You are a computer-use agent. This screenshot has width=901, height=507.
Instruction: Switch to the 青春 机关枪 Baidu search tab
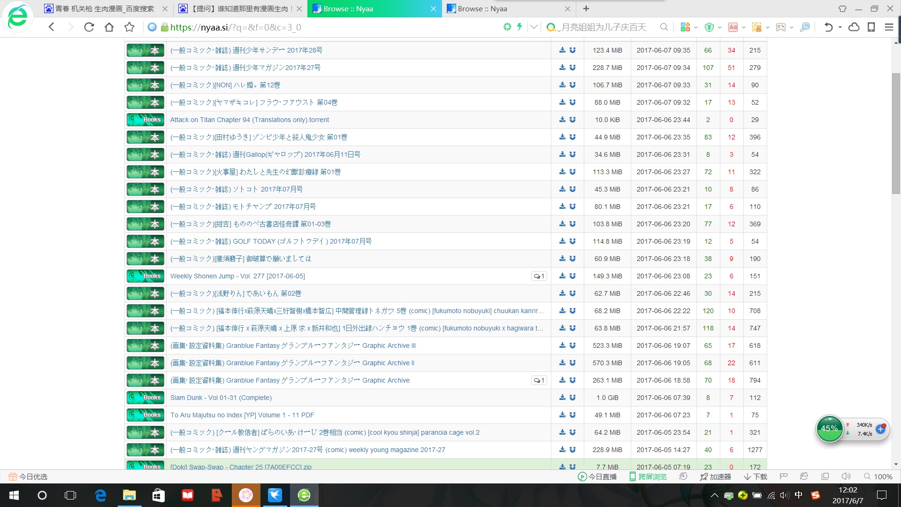coord(104,8)
